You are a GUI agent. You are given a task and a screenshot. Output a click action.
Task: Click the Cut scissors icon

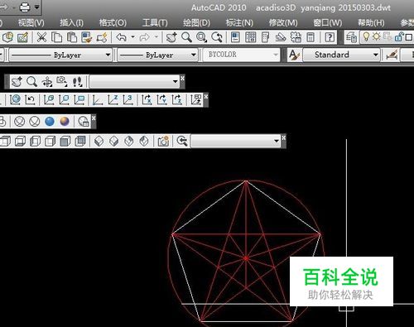coord(41,37)
